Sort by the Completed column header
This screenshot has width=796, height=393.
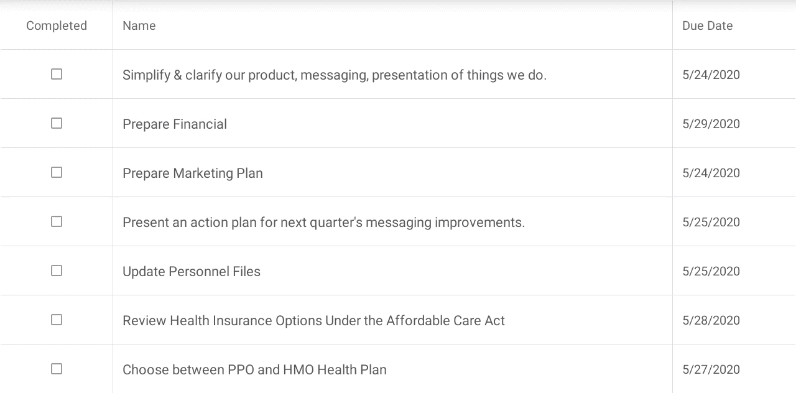click(x=57, y=25)
